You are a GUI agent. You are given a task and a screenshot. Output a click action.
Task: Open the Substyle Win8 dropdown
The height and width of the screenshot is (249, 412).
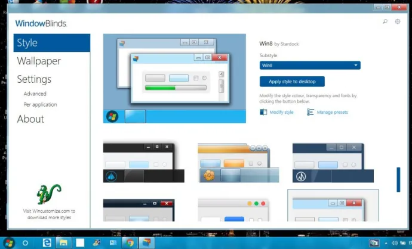click(x=310, y=66)
